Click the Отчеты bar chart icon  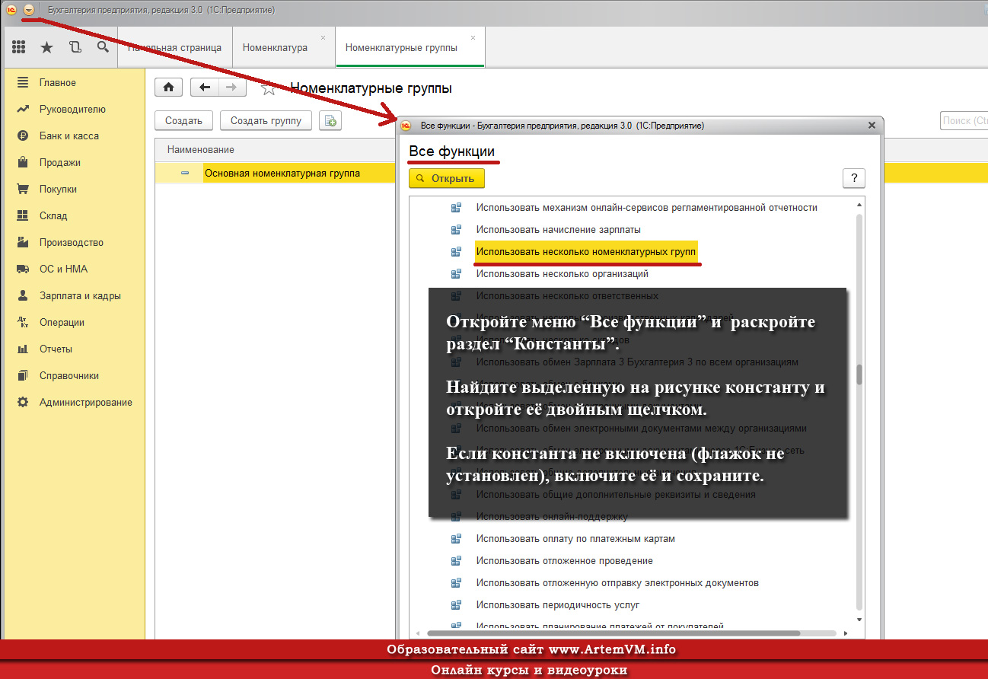[x=23, y=349]
